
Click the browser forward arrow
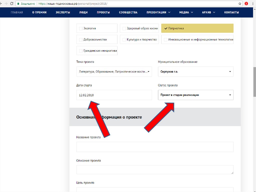6,4
